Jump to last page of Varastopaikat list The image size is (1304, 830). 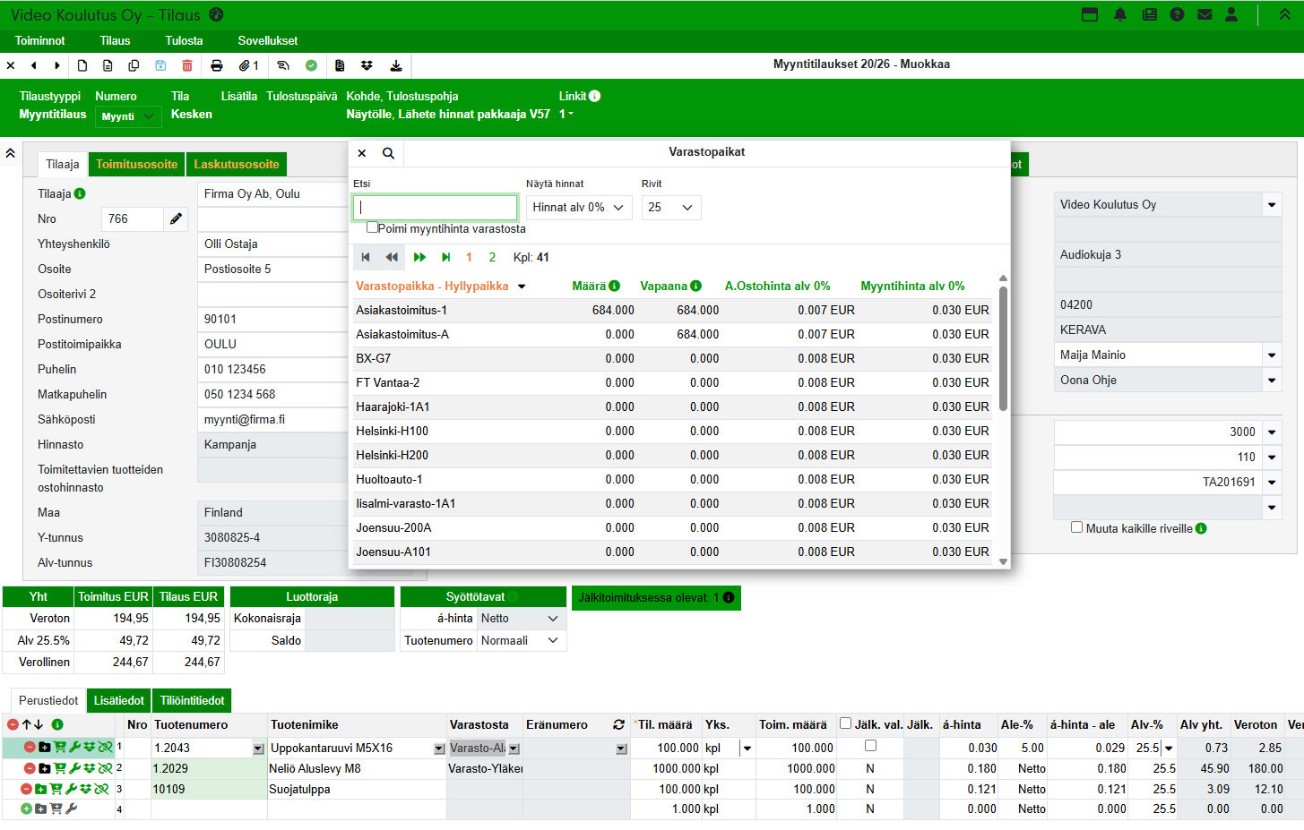pos(445,257)
